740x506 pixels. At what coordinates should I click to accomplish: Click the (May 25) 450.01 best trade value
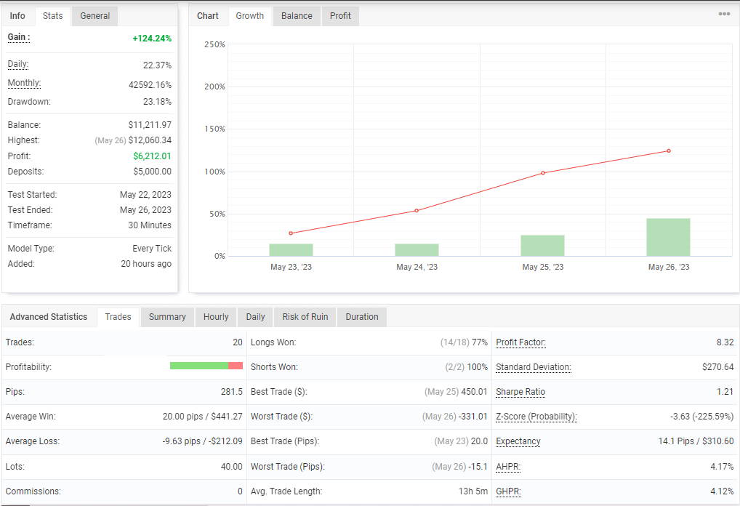(456, 392)
